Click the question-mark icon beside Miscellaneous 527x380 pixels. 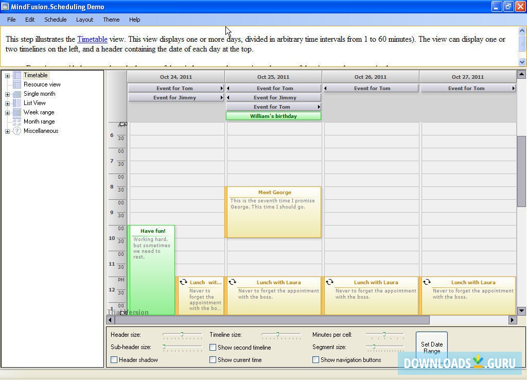[17, 130]
